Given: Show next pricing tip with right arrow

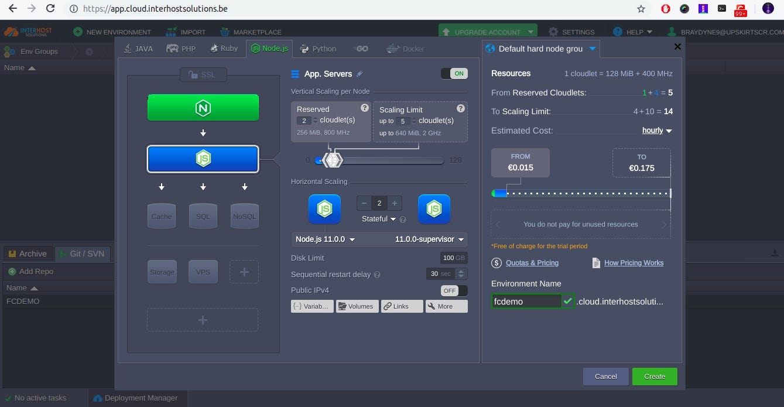Looking at the screenshot, I should (x=664, y=224).
